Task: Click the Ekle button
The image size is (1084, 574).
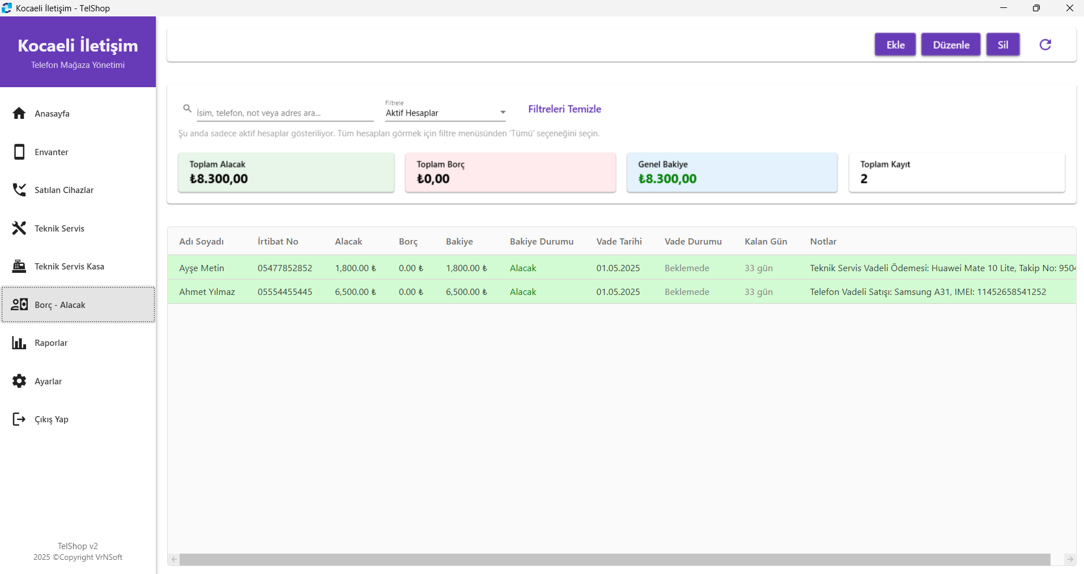Action: [x=895, y=45]
